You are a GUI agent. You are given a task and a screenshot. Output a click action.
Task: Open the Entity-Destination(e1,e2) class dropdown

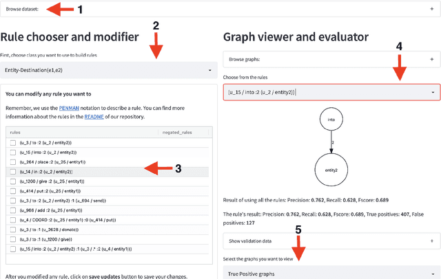tap(109, 70)
